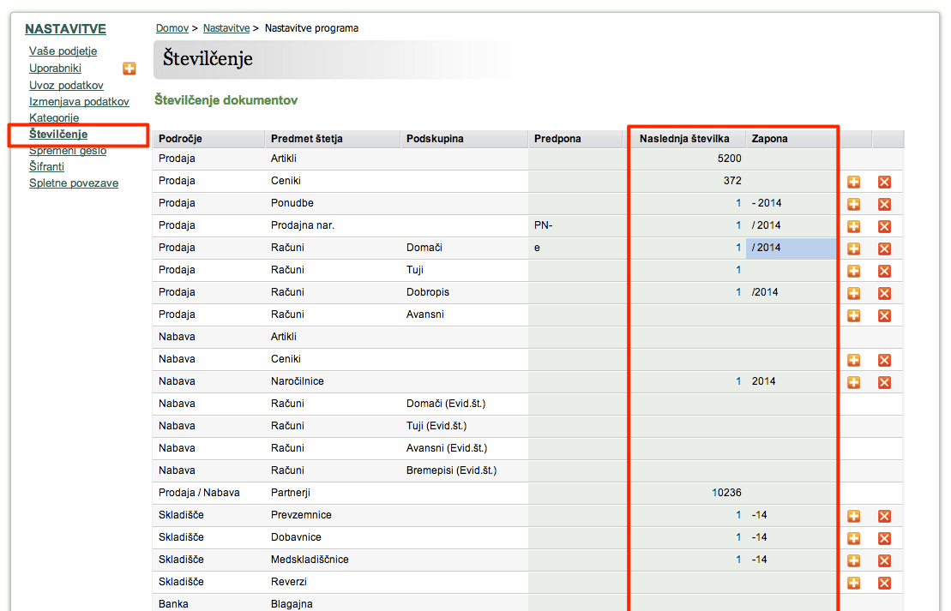Viewport: 951px width, 611px height.
Task: Delete the Računi Dobropis row
Action: pos(884,293)
